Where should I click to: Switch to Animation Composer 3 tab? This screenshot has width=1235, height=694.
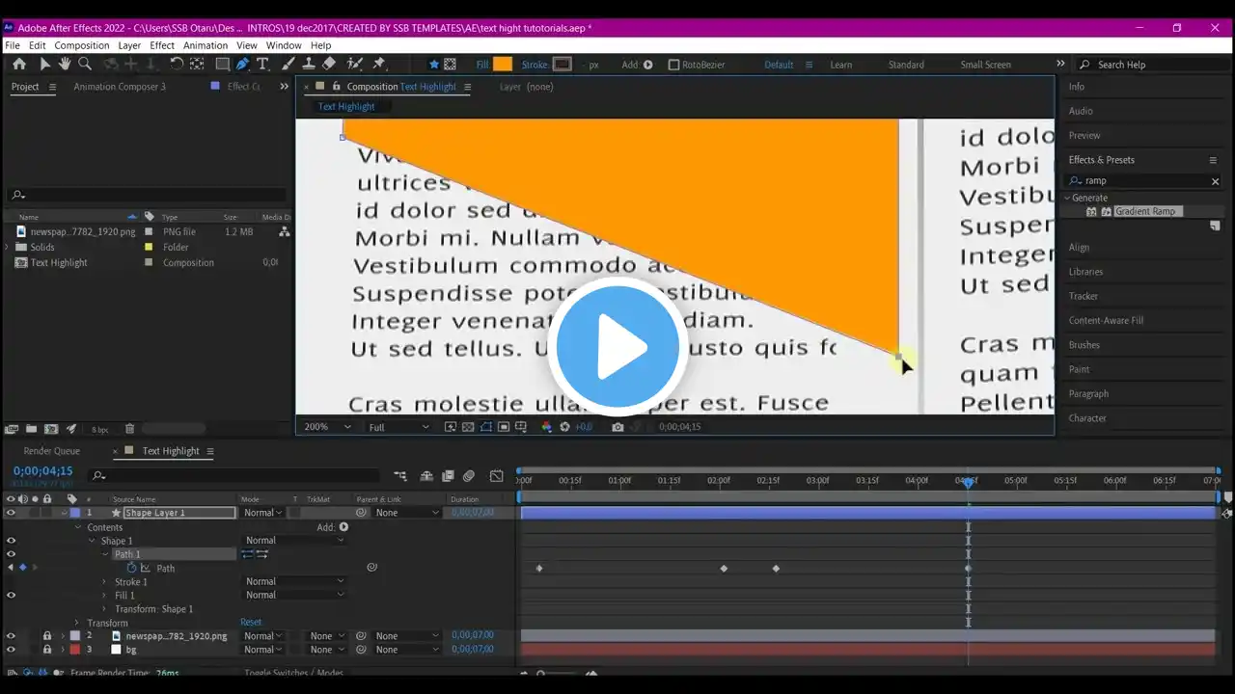pyautogui.click(x=120, y=87)
